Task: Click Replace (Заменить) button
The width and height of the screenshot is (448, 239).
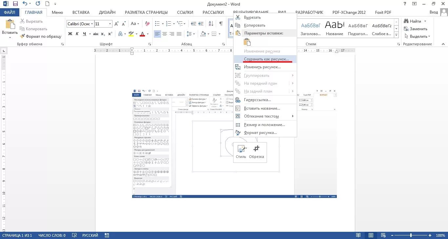Action: pyautogui.click(x=416, y=29)
